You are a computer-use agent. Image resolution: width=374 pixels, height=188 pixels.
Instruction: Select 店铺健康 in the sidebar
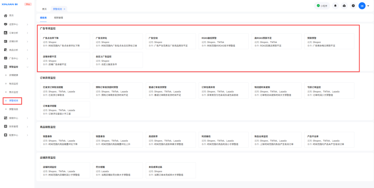click(x=13, y=75)
